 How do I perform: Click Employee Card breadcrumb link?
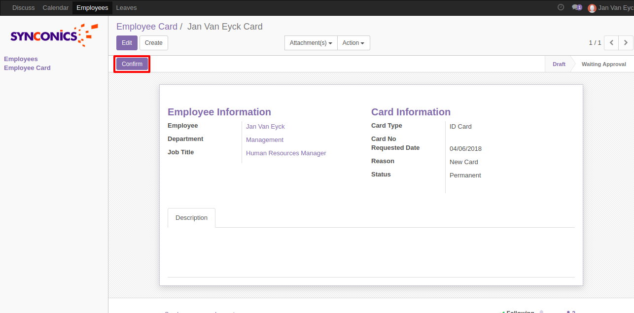(x=146, y=27)
